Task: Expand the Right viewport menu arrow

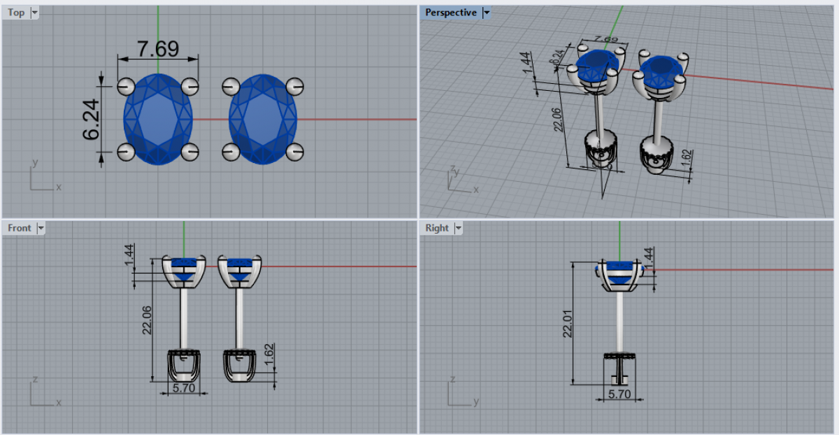Action: tap(459, 228)
